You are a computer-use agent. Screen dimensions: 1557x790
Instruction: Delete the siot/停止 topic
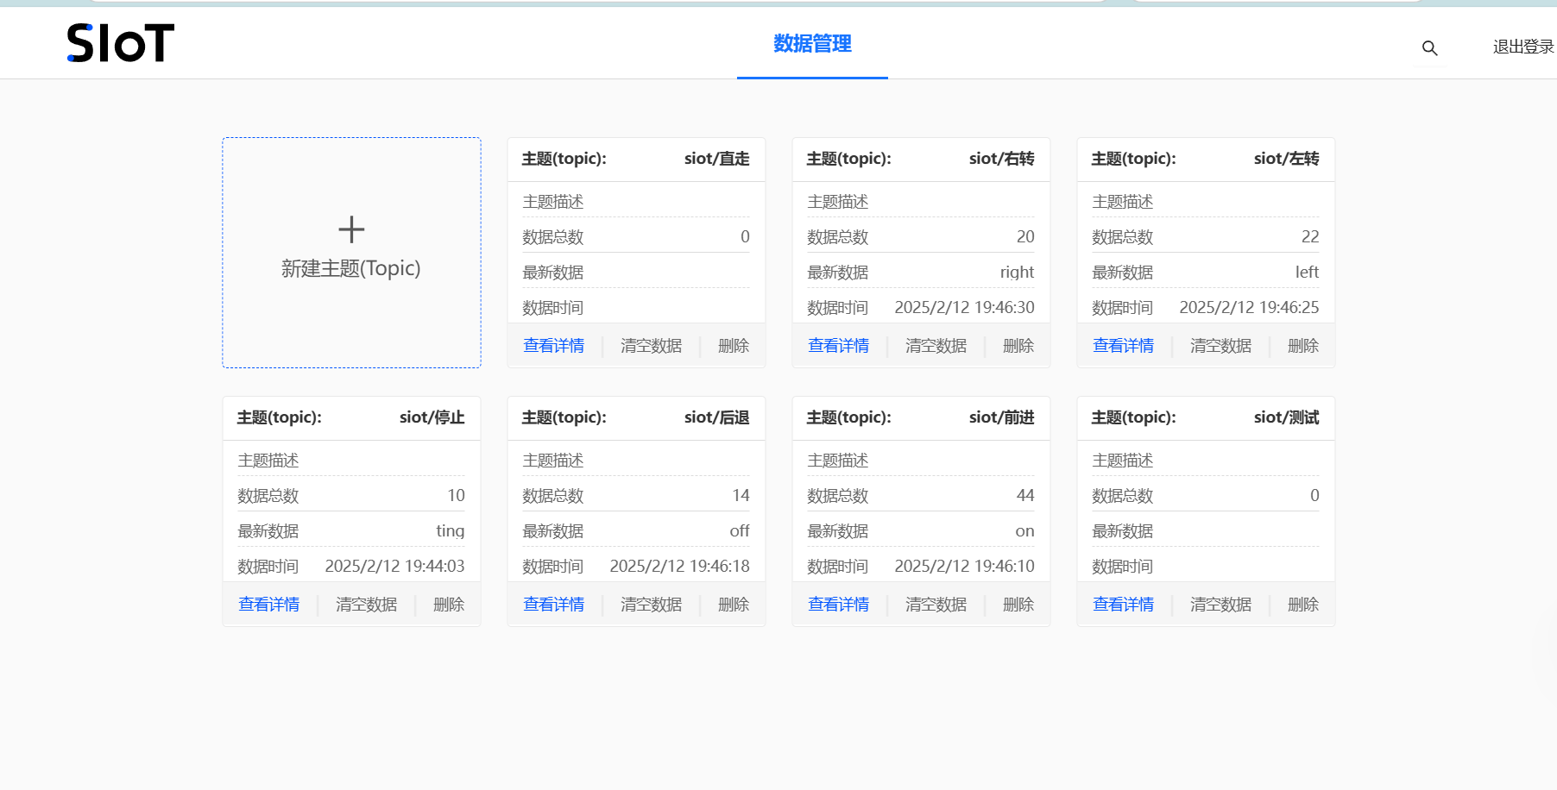coord(448,605)
